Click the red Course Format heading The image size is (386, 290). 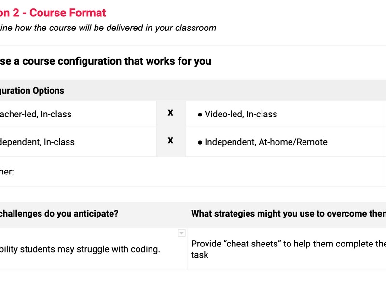point(68,13)
